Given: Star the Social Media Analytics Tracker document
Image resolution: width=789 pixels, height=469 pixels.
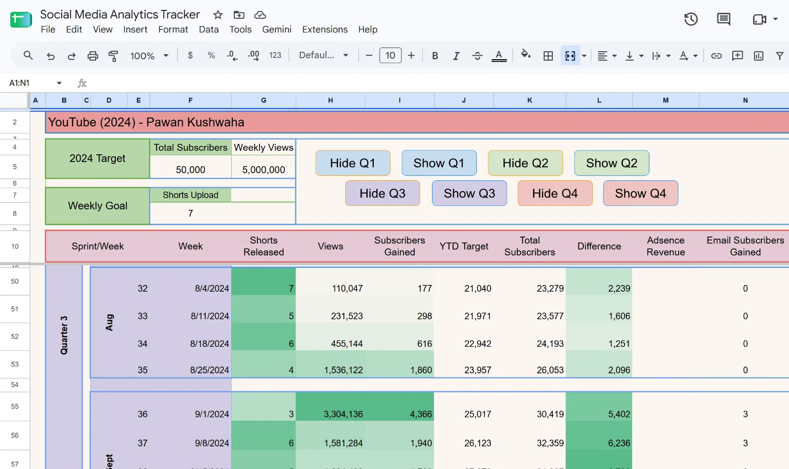Looking at the screenshot, I should pos(218,15).
